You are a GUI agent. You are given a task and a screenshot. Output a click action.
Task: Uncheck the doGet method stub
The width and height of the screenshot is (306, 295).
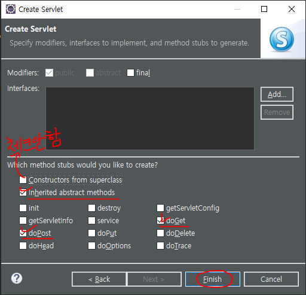click(x=160, y=221)
